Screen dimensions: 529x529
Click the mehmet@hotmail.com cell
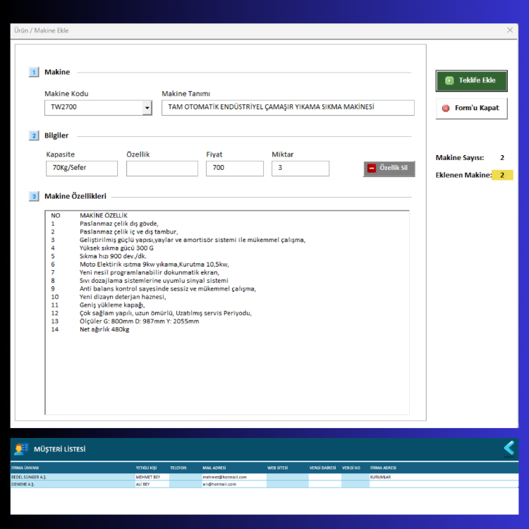[234, 477]
